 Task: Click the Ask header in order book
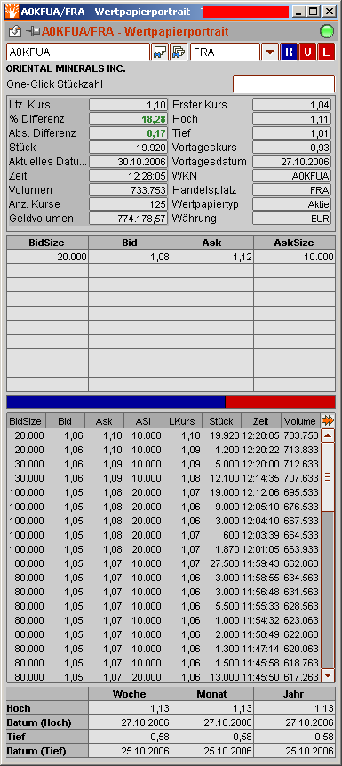click(x=212, y=243)
